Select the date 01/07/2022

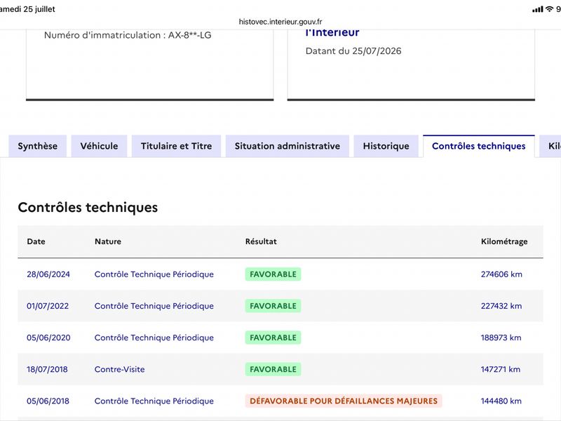coord(48,306)
